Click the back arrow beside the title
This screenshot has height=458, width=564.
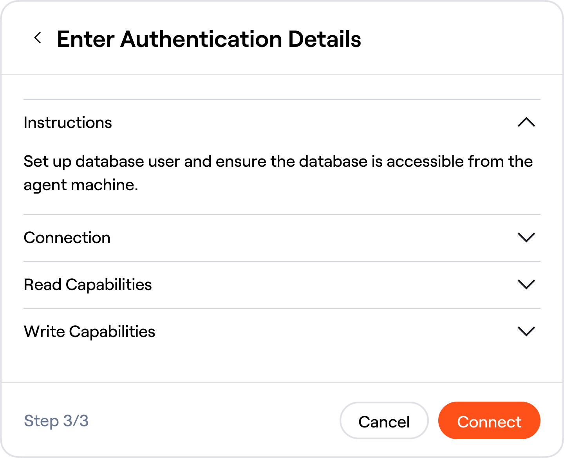tap(38, 38)
